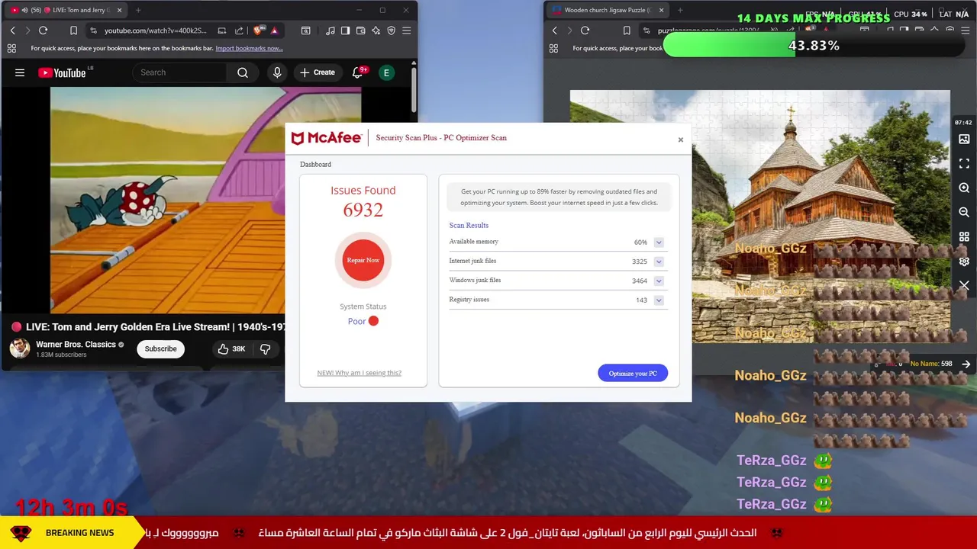Show puzzle preview image icon

[964, 140]
